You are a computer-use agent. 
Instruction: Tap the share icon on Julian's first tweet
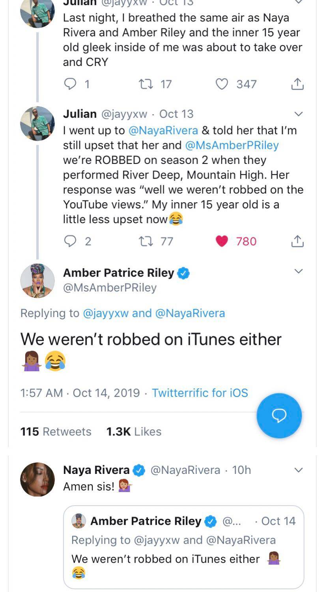298,83
